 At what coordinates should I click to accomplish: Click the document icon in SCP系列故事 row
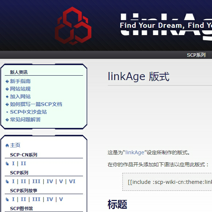tap(7, 200)
